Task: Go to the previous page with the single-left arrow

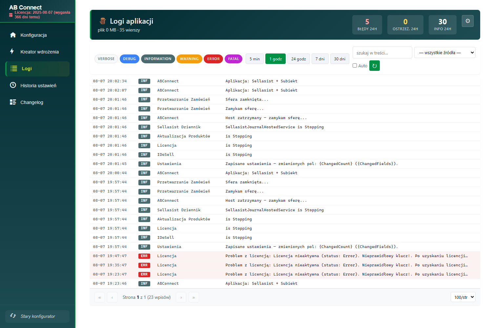Action: coord(112,297)
